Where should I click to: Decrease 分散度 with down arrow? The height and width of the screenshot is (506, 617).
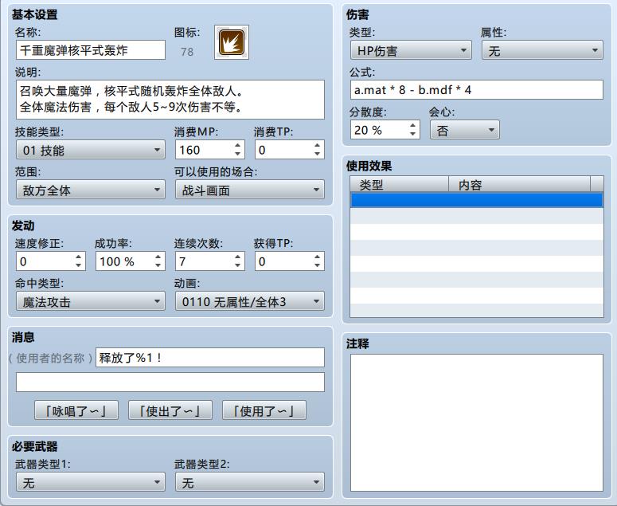pos(412,134)
